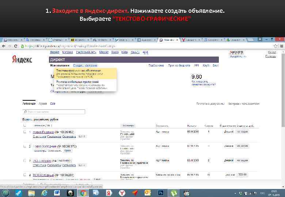Click the browser back arrow
Image resolution: width=285 pixels, height=197 pixels.
pos(4,46)
